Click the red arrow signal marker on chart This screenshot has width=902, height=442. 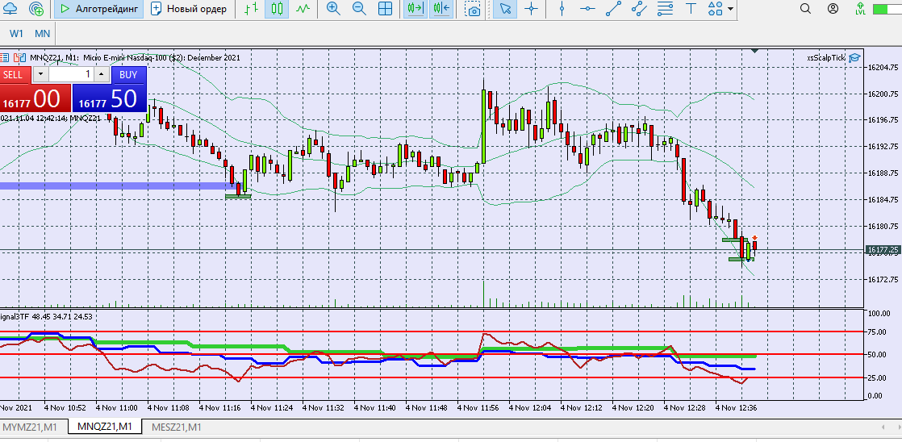[754, 237]
